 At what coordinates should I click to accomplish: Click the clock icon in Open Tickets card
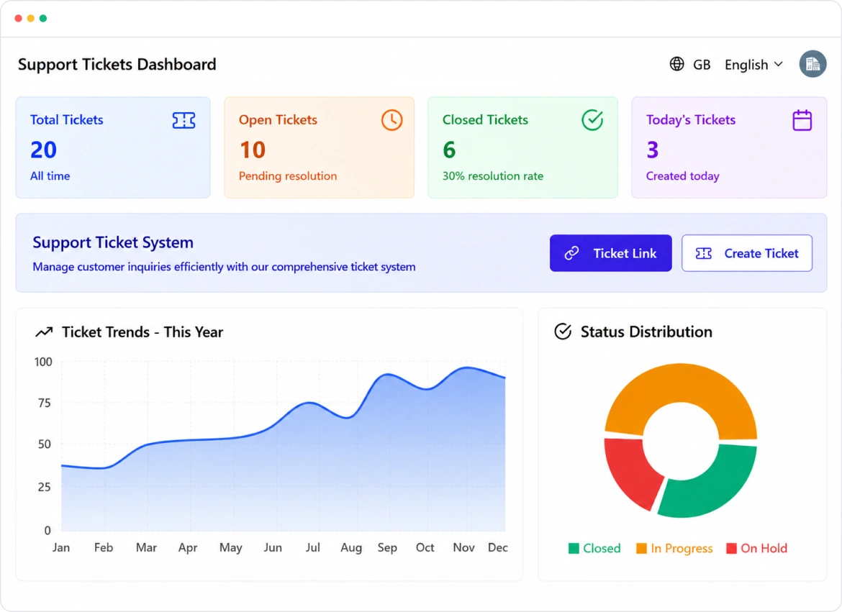392,119
